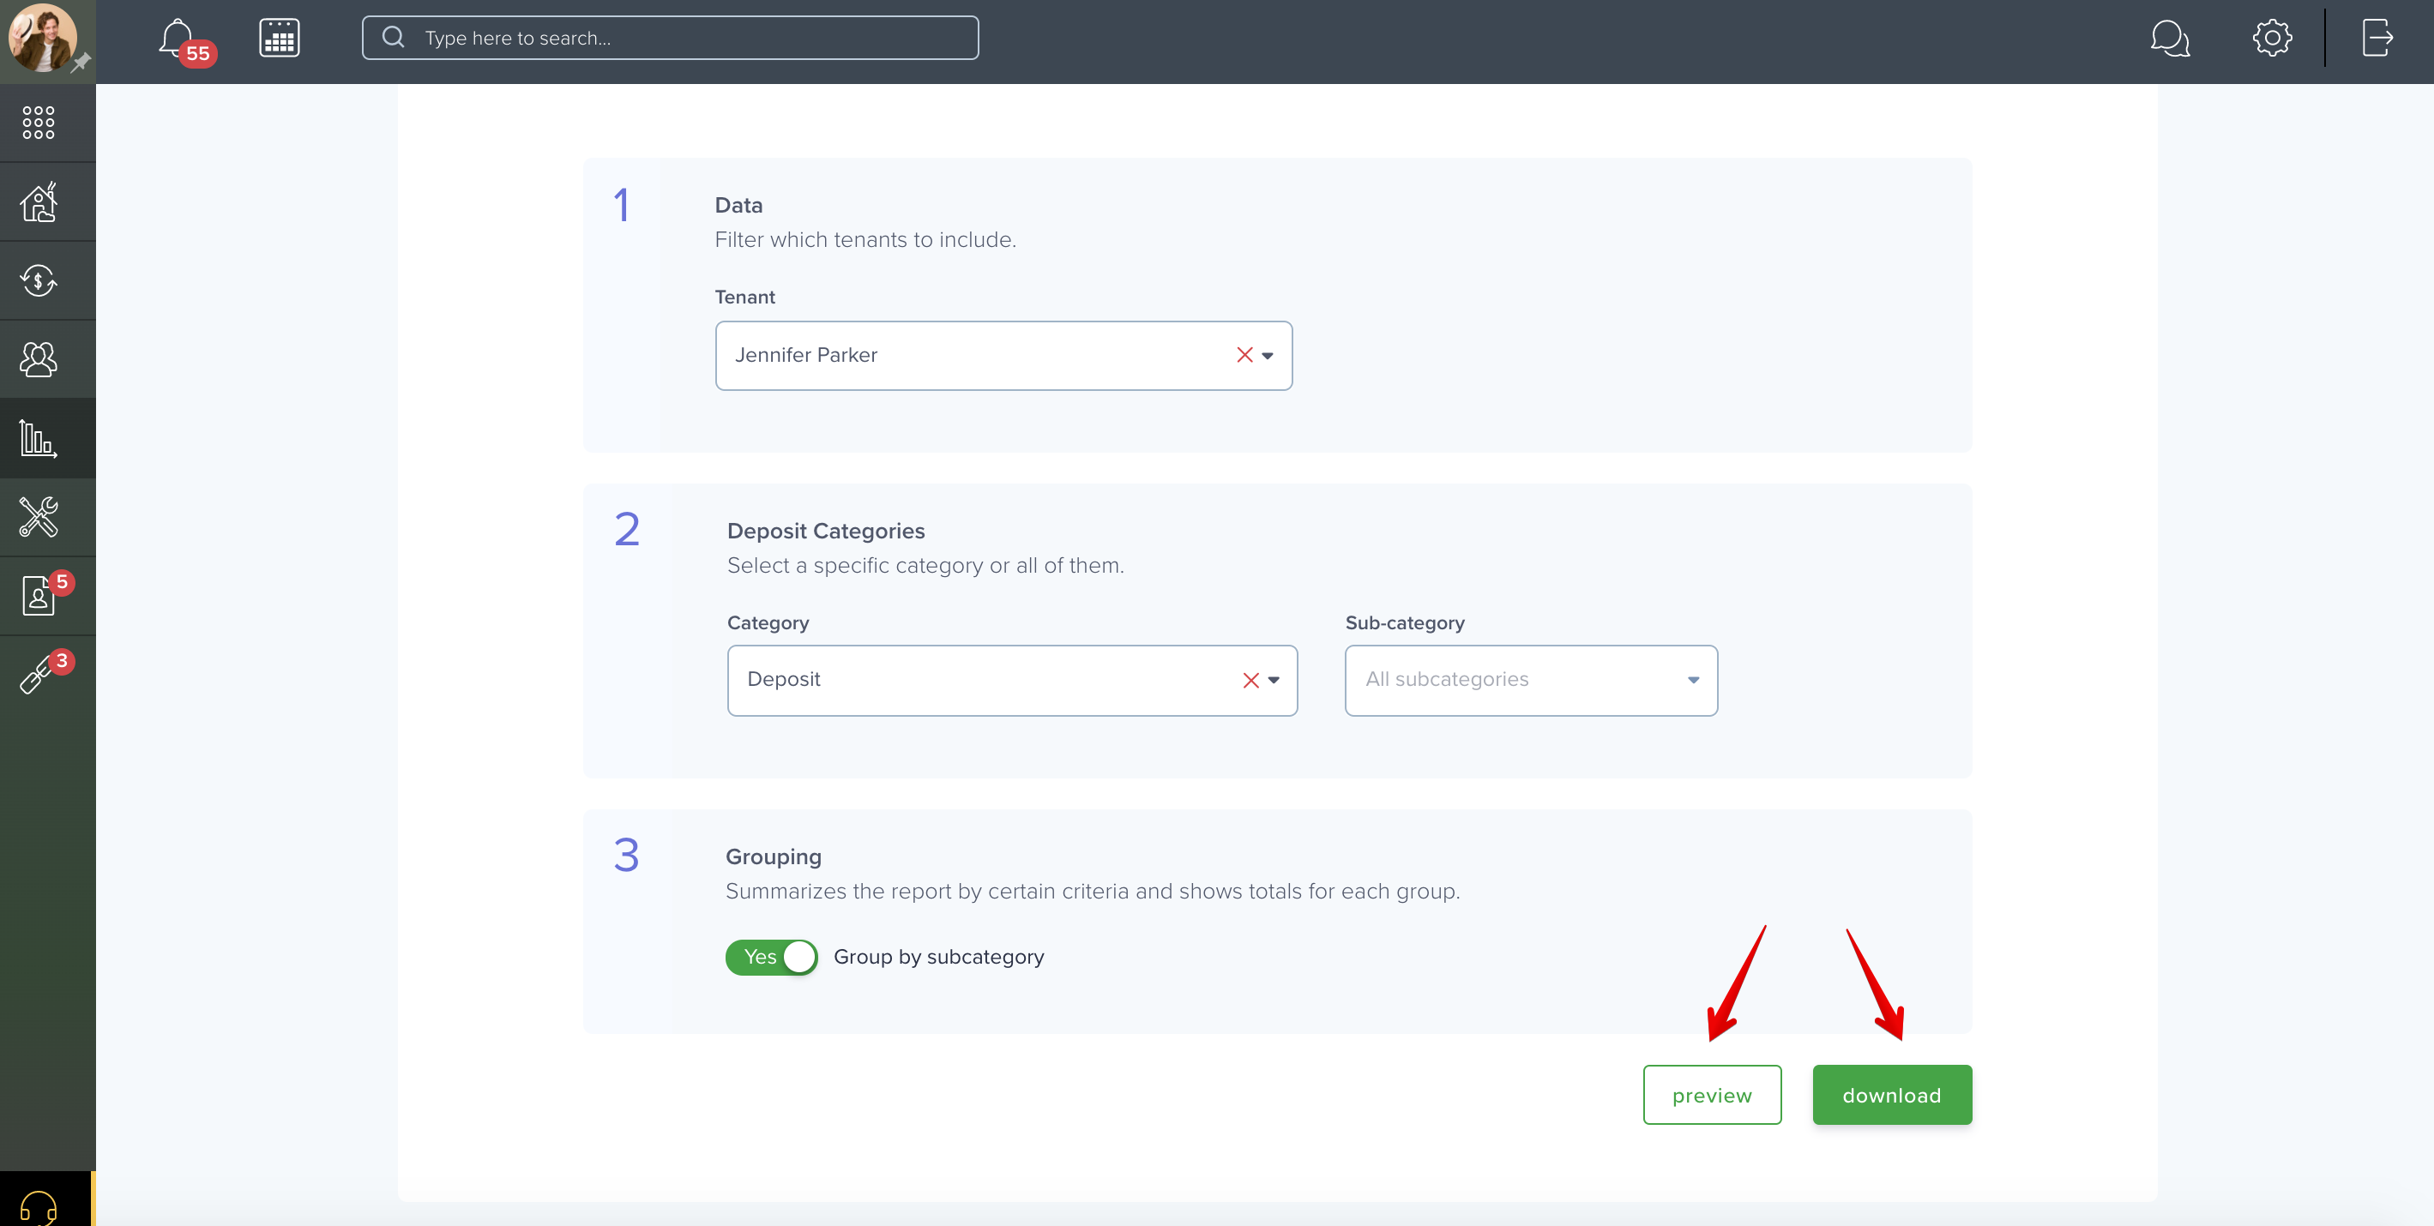Image resolution: width=2434 pixels, height=1226 pixels.
Task: Open the chat messages icon
Action: pyautogui.click(x=2170, y=39)
